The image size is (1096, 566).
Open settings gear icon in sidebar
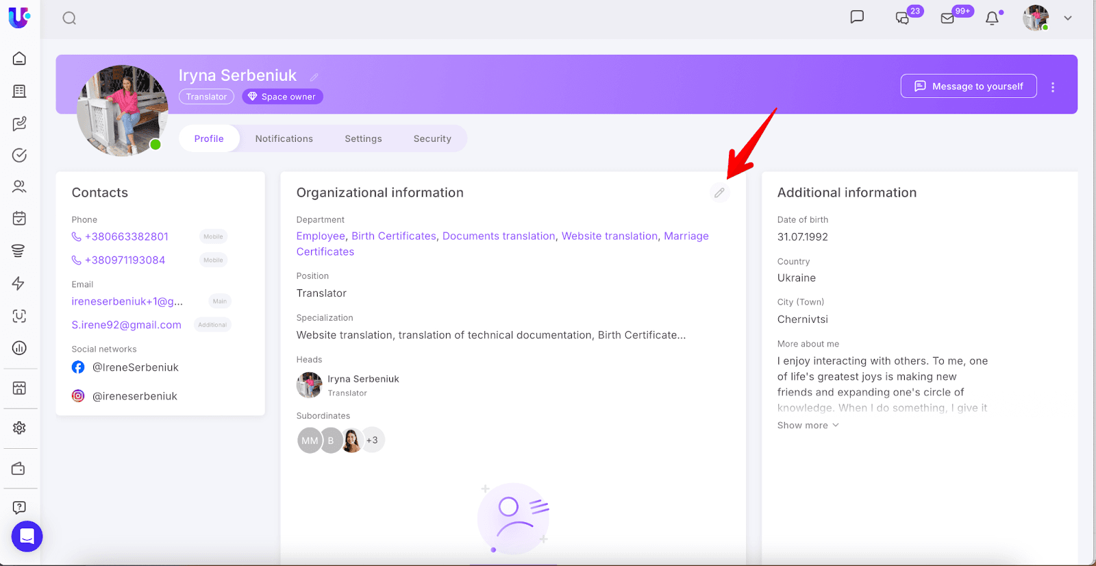19,428
